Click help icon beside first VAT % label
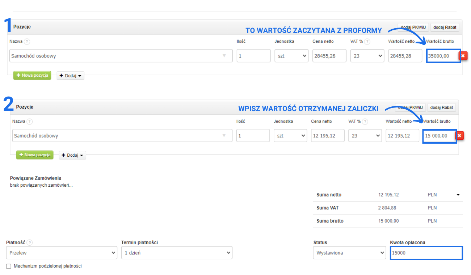This screenshot has height=275, width=471. pos(367,42)
